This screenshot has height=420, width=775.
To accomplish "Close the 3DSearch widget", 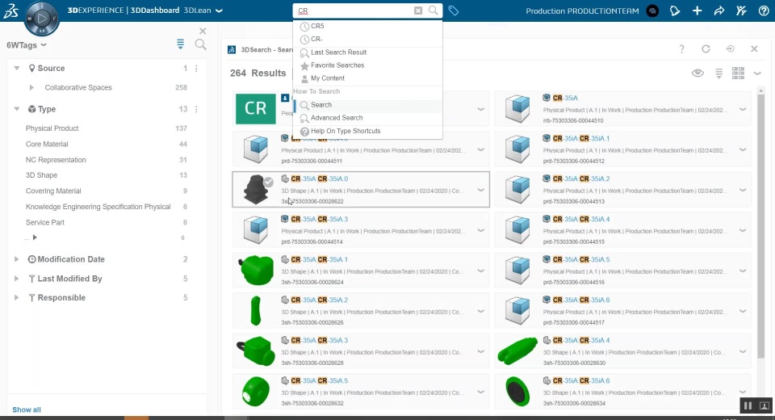I will 754,49.
